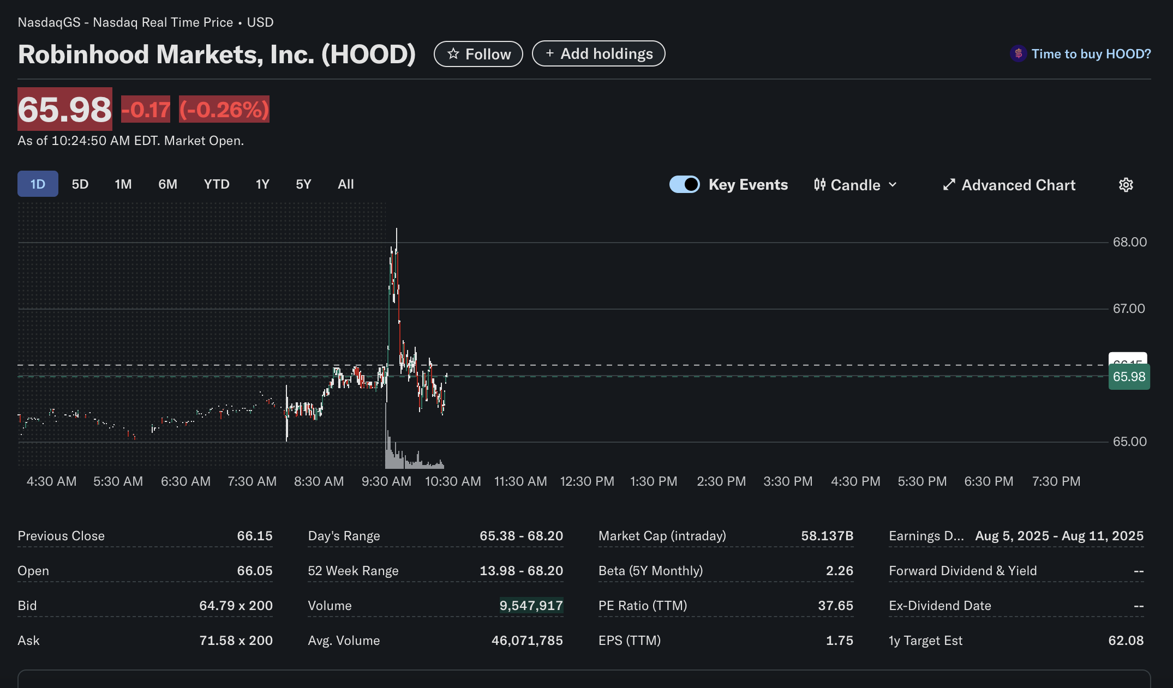Click the 1y Target Est value 62.08

1126,641
